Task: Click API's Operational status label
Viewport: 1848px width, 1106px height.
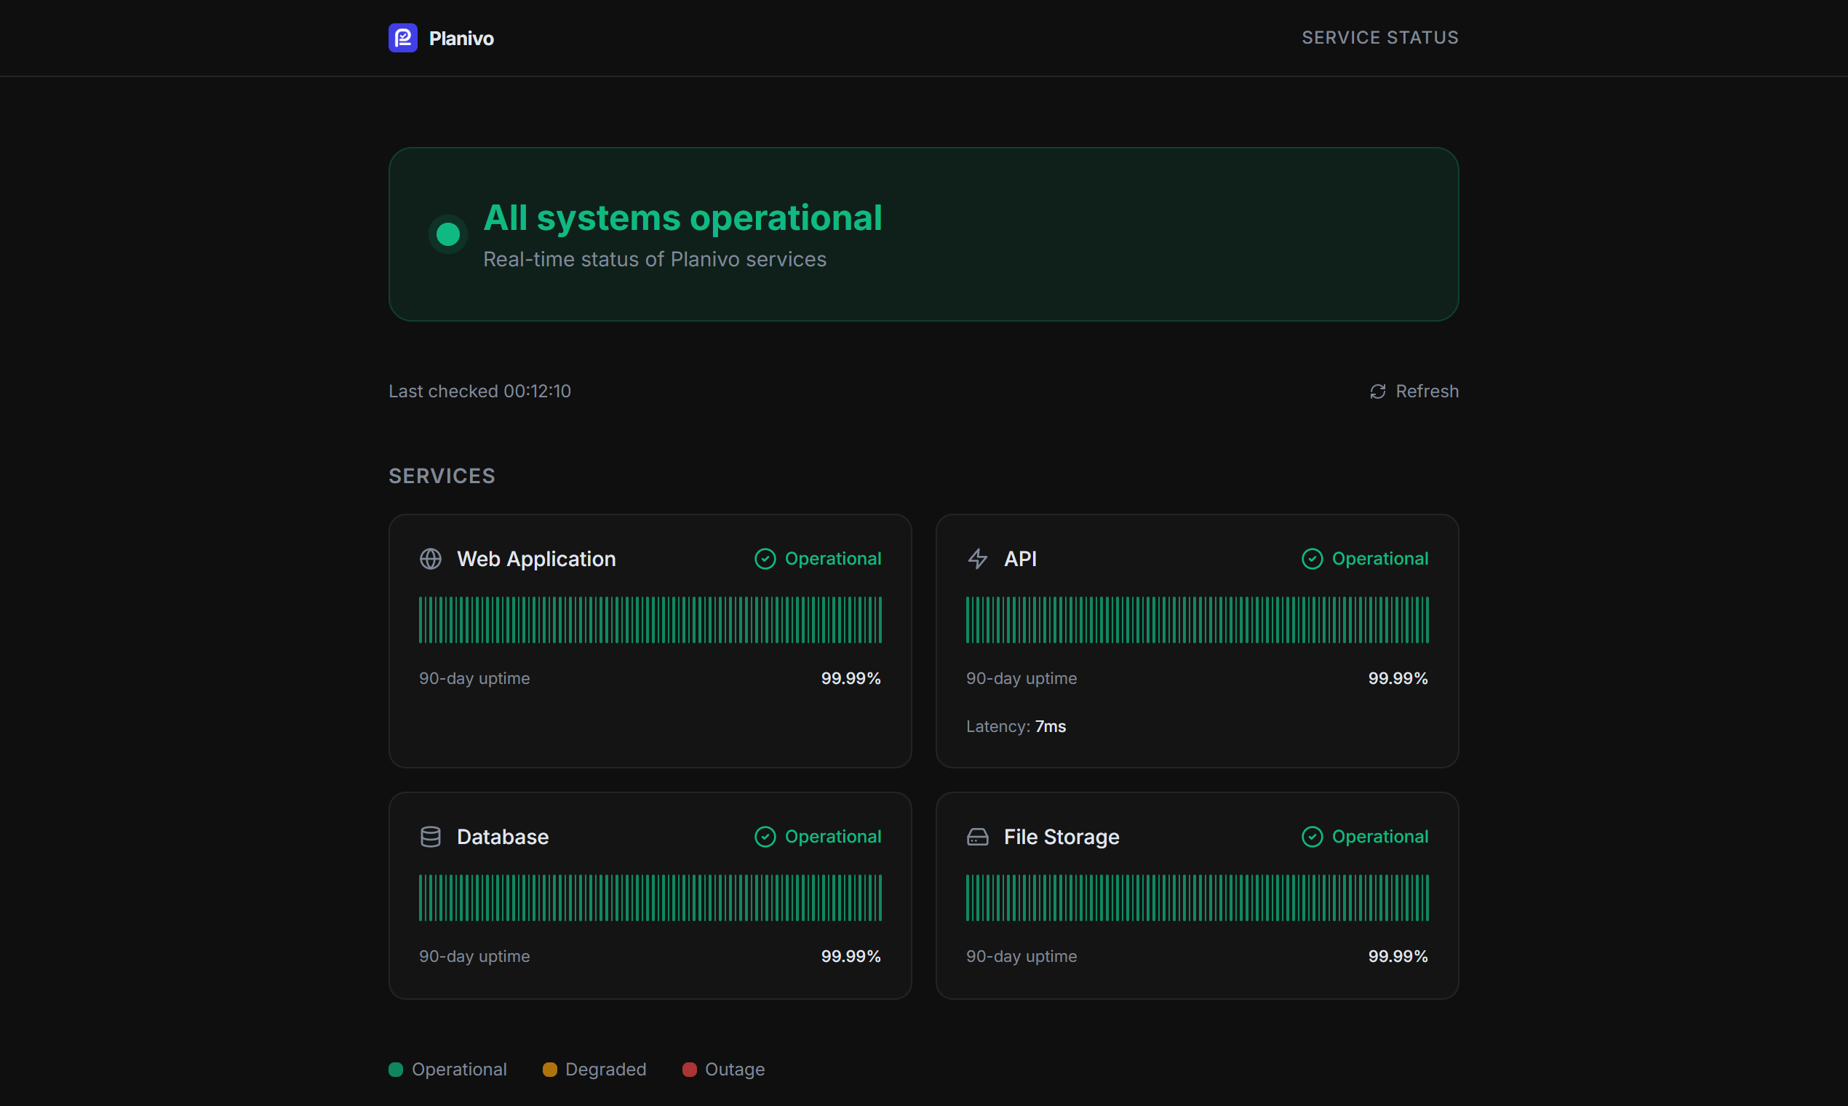Action: click(x=1380, y=559)
